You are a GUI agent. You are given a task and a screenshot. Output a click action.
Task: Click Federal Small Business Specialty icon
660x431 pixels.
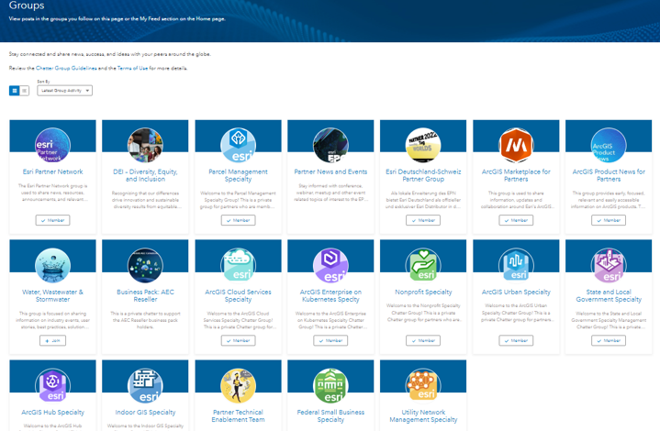(330, 385)
